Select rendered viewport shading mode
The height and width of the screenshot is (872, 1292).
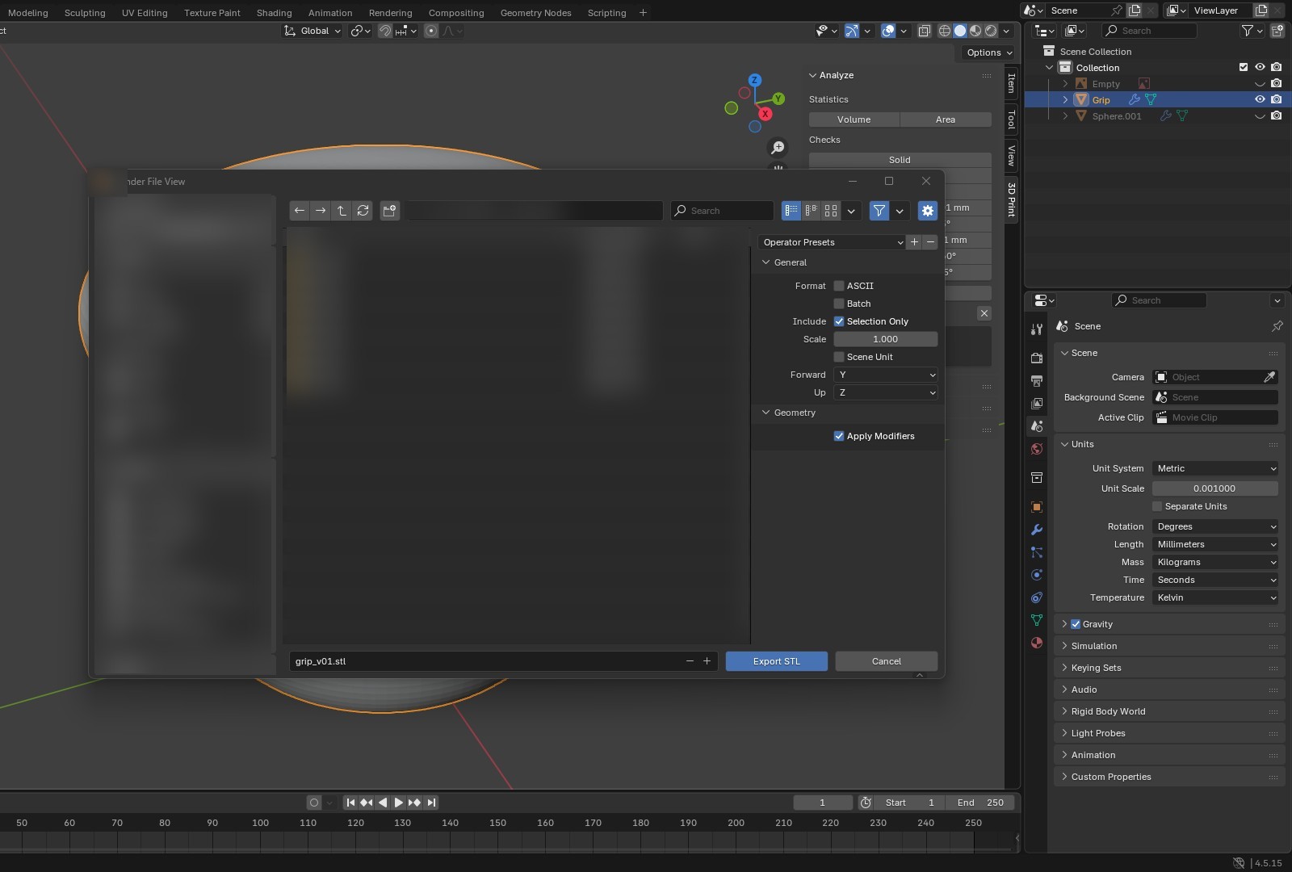click(991, 31)
